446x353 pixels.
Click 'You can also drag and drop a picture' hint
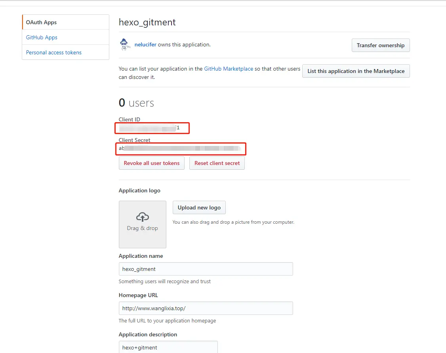(233, 222)
